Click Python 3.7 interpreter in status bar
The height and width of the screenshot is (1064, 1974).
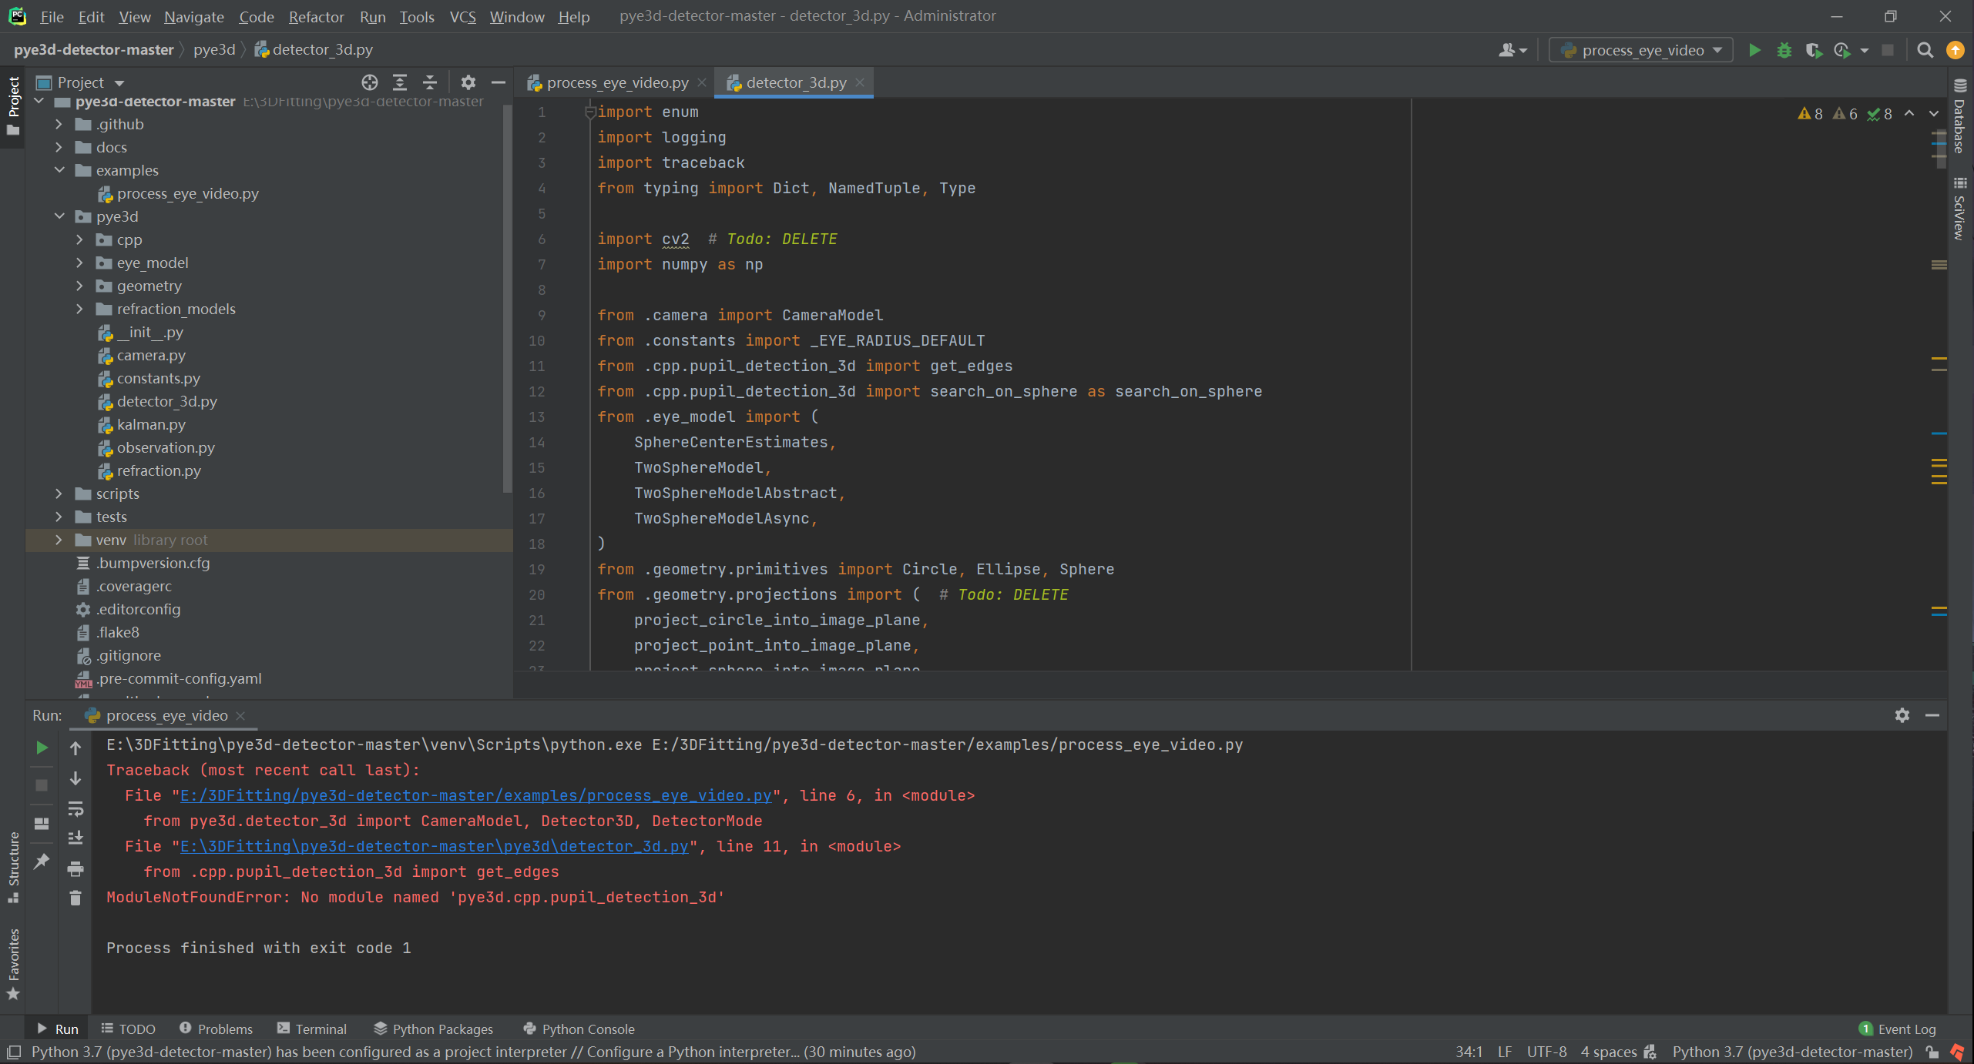pyautogui.click(x=1792, y=1052)
